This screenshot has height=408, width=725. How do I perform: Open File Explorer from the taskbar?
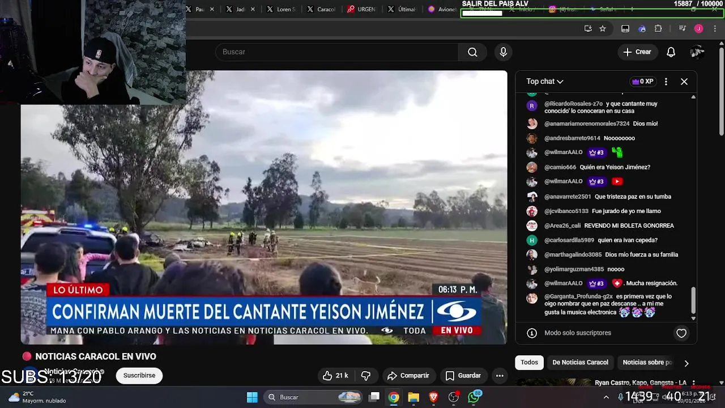click(x=413, y=397)
